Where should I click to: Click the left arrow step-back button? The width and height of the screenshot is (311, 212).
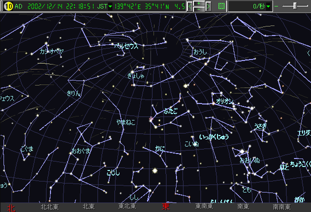190,6
